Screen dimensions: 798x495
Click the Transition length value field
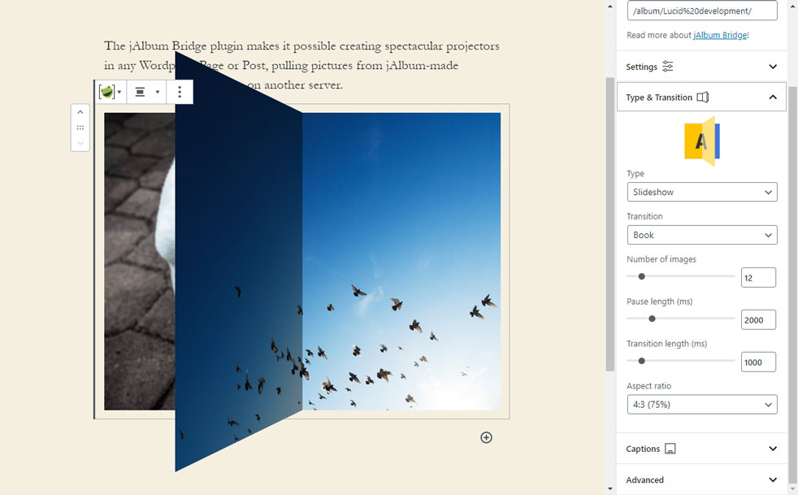[757, 362]
